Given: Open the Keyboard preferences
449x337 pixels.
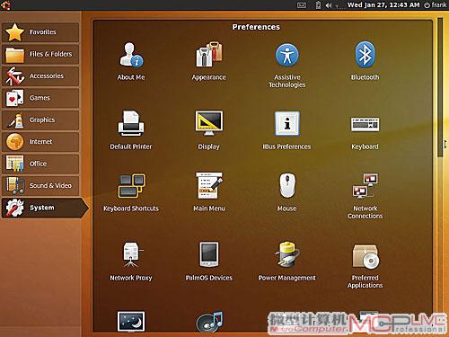Looking at the screenshot, I should click(365, 132).
